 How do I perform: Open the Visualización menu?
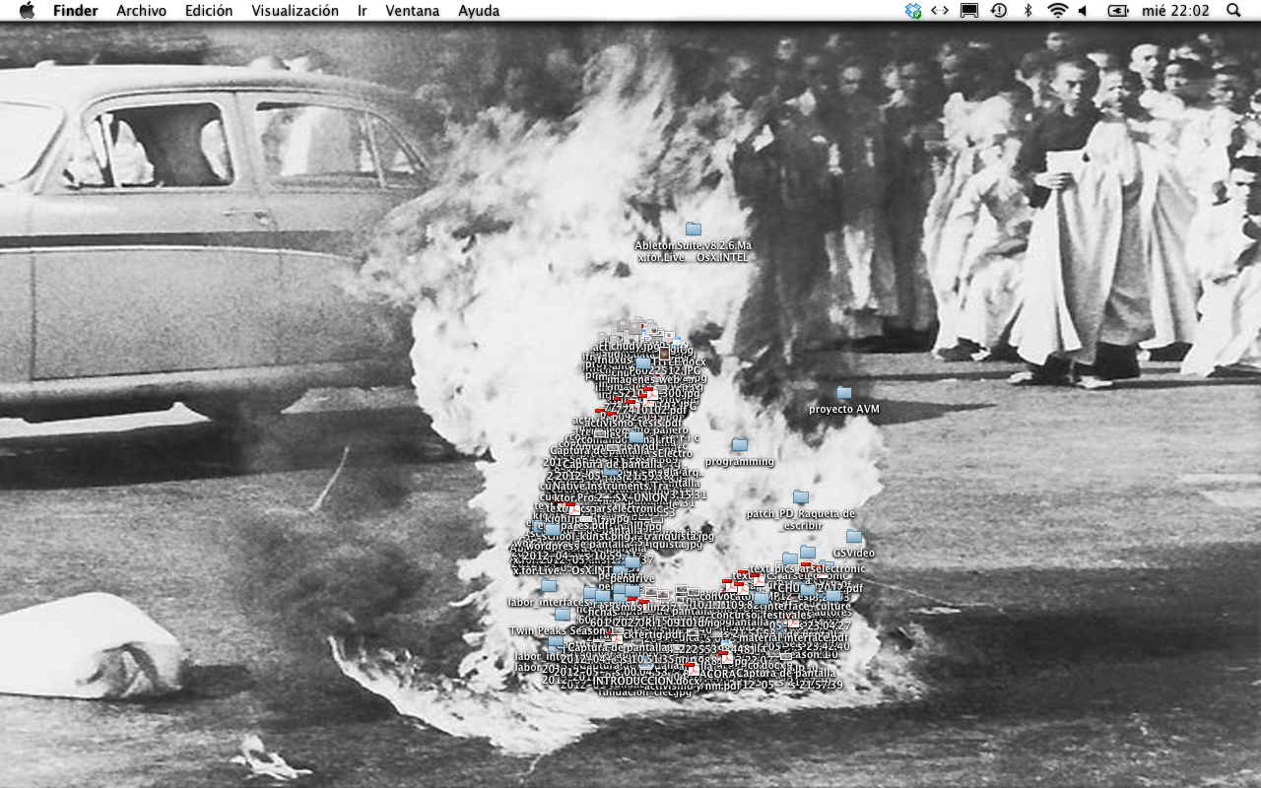coord(295,11)
